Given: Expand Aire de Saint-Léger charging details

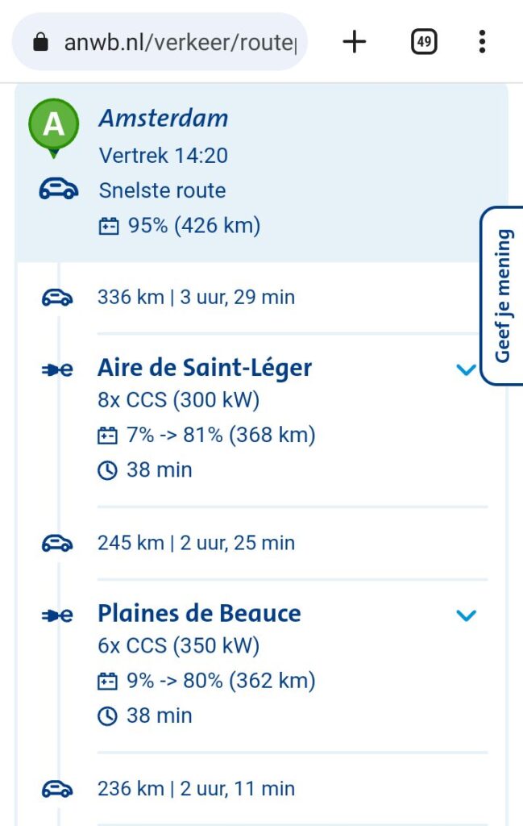Looking at the screenshot, I should click(466, 370).
